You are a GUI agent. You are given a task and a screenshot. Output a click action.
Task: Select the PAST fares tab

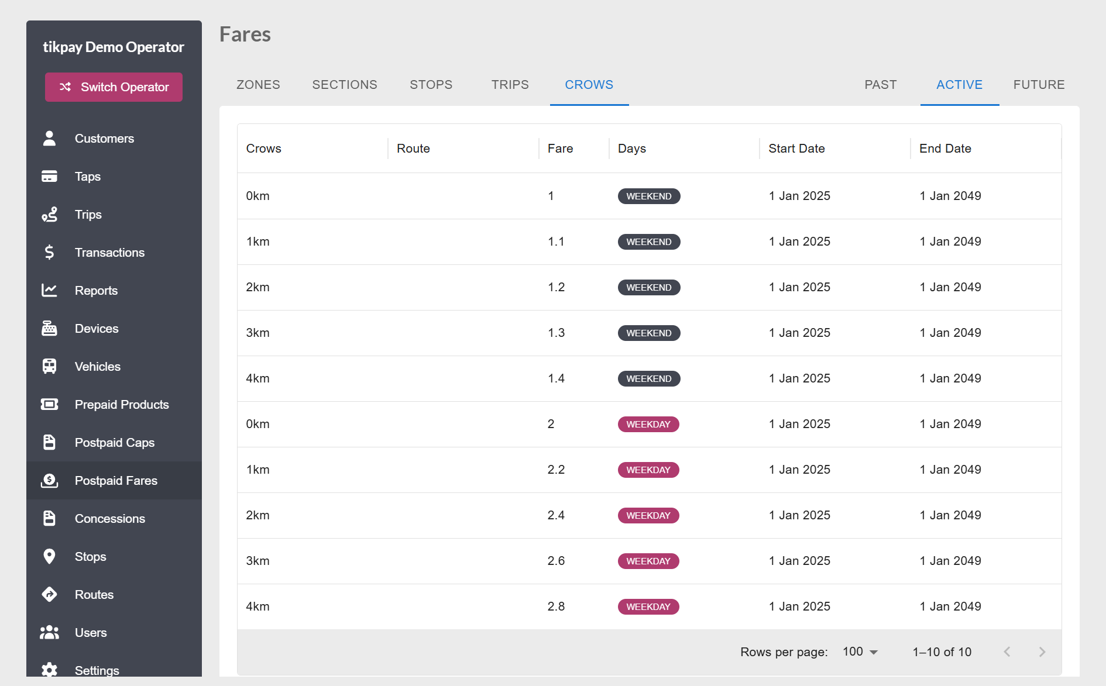[x=881, y=85]
